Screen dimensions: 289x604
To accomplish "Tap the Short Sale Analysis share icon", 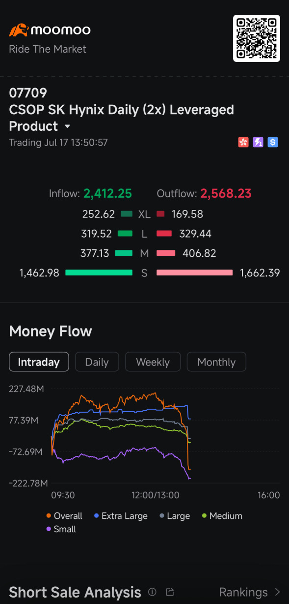I will 170,592.
